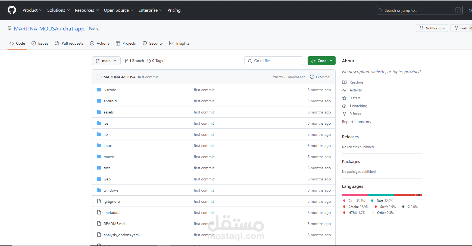Open the linux folder icon
This screenshot has height=246, width=472.
[x=99, y=145]
